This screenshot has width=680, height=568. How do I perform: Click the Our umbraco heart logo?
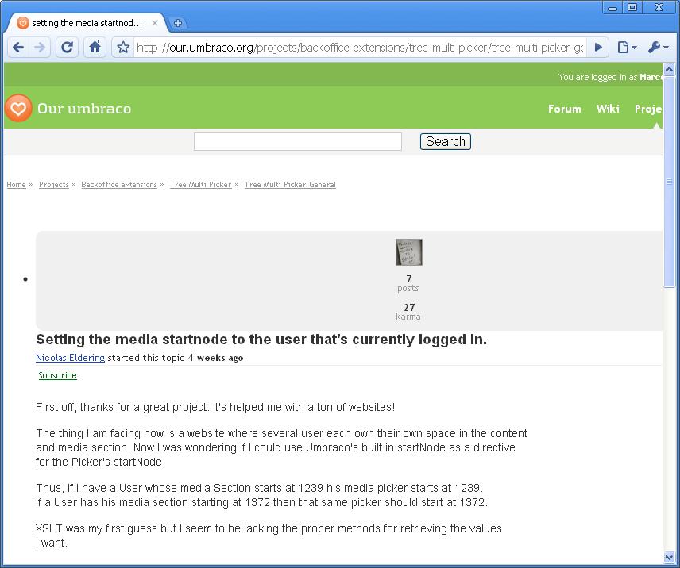coord(18,108)
